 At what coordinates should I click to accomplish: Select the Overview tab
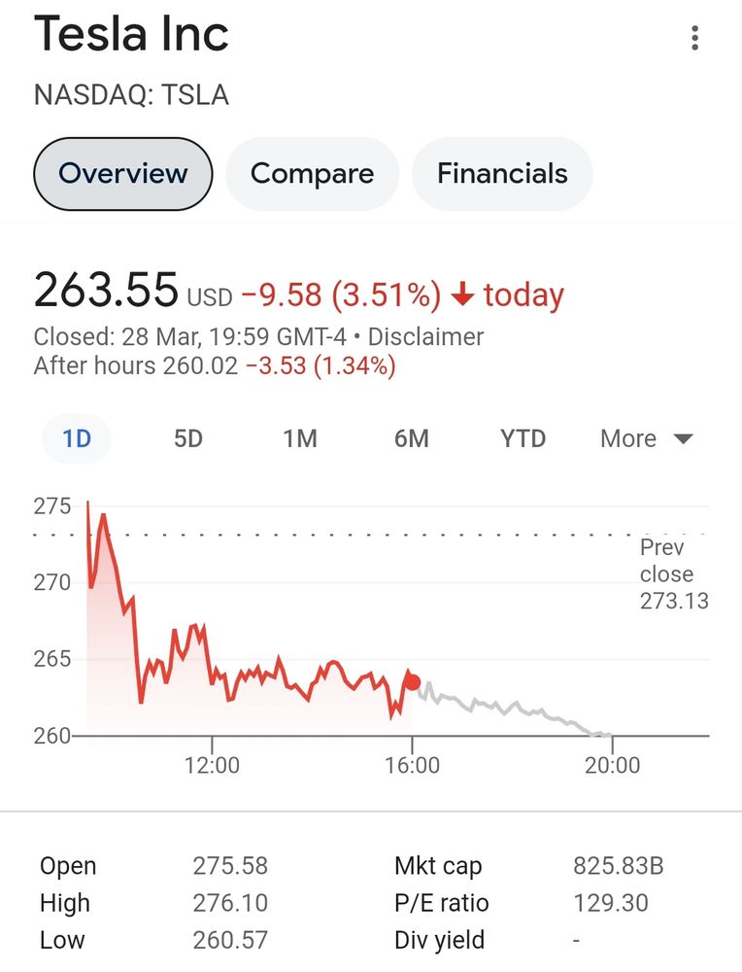pyautogui.click(x=122, y=174)
